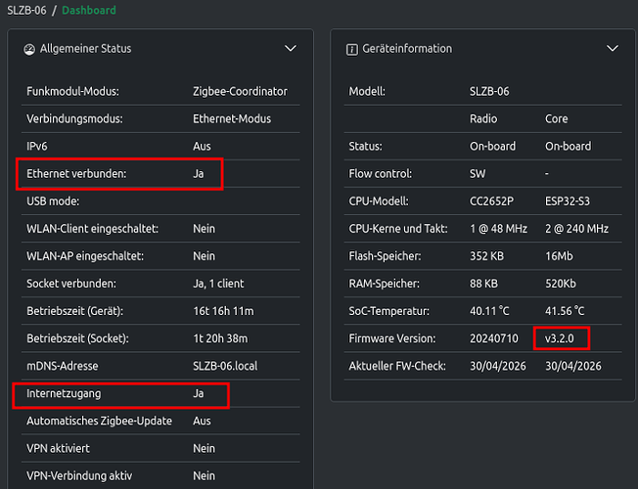Image resolution: width=638 pixels, height=489 pixels.
Task: Click the Verbindungsmodus label
Action: tap(74, 118)
